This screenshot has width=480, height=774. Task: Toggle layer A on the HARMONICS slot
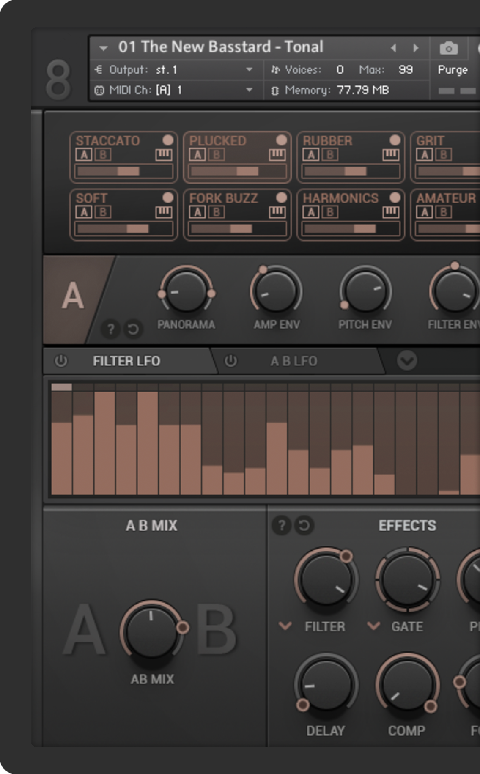311,212
